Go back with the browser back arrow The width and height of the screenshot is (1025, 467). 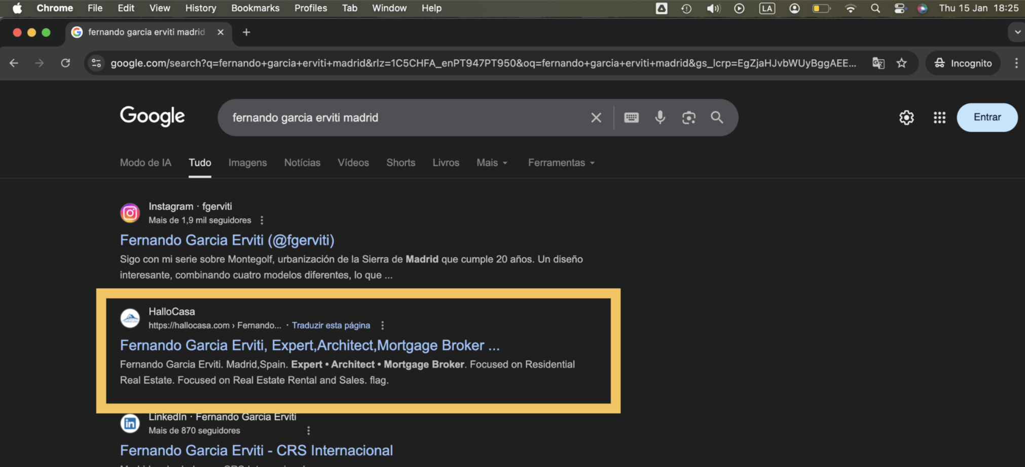point(14,63)
